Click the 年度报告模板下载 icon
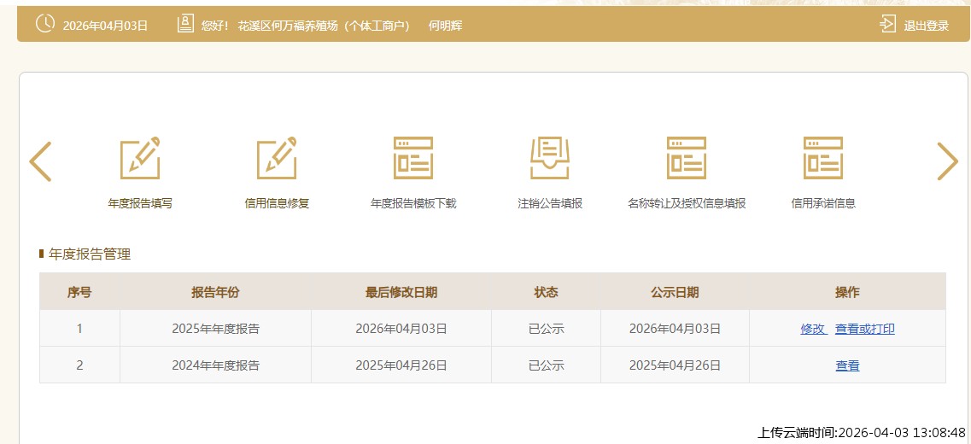This screenshot has height=444, width=971. (x=413, y=158)
